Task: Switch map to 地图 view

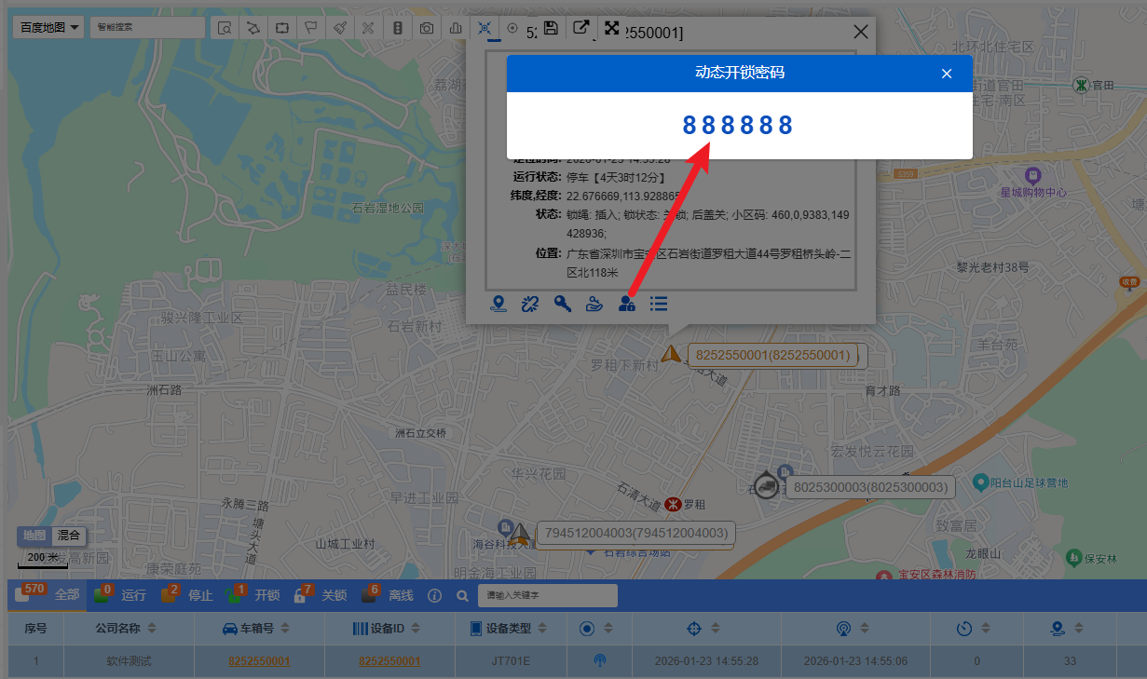Action: pyautogui.click(x=34, y=536)
